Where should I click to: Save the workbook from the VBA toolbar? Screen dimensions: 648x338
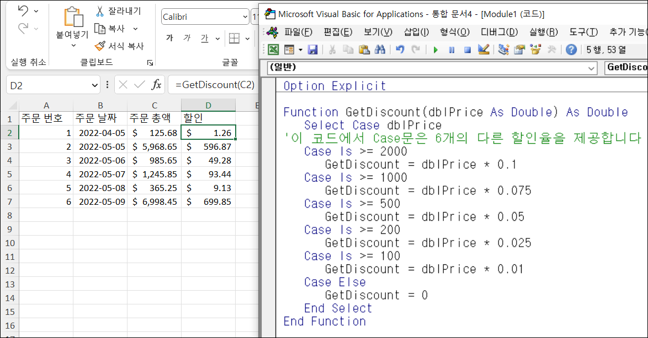coord(312,50)
